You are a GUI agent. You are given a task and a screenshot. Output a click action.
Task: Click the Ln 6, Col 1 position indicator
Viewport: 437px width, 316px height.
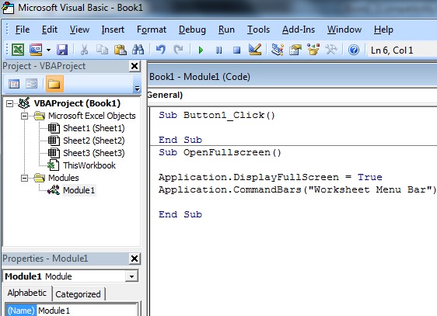coord(392,50)
